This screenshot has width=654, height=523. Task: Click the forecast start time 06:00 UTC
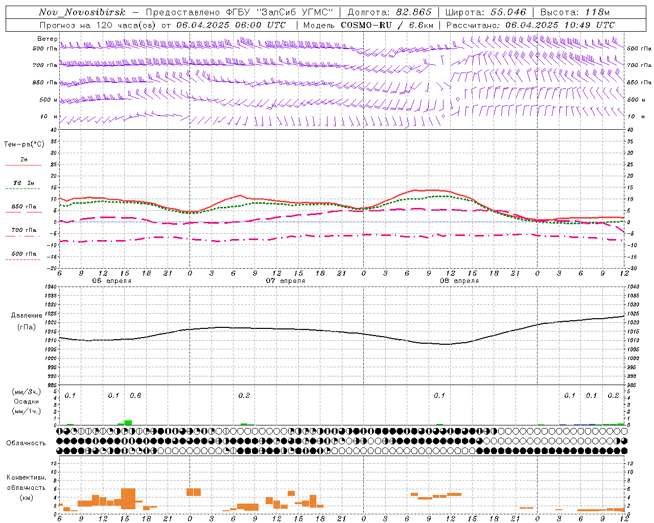click(x=260, y=25)
